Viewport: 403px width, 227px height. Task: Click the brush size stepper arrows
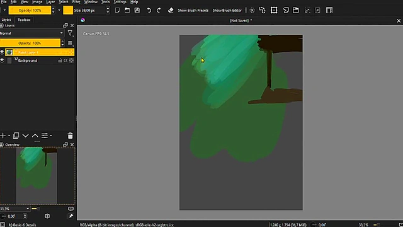[108, 10]
